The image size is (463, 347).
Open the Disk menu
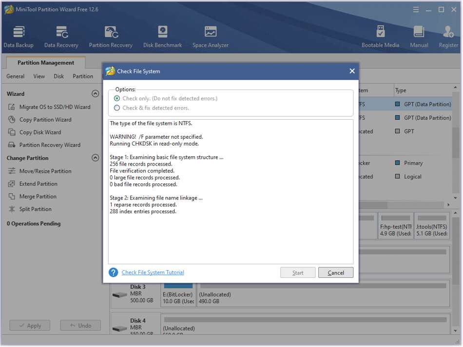[x=59, y=76]
